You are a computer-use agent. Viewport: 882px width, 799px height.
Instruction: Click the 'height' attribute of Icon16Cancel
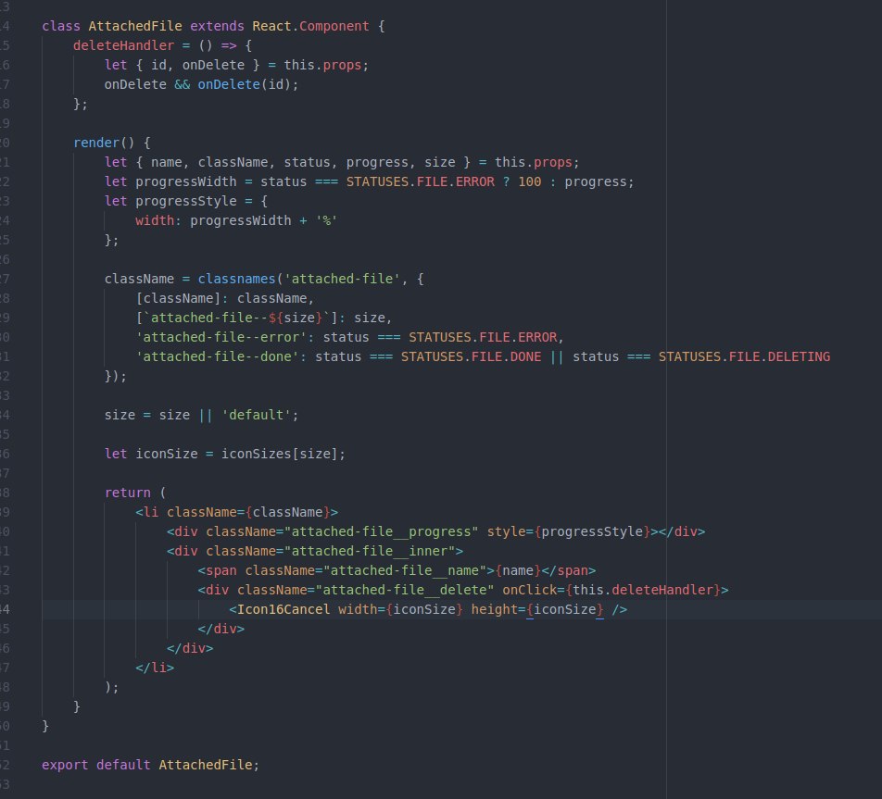[x=494, y=609]
